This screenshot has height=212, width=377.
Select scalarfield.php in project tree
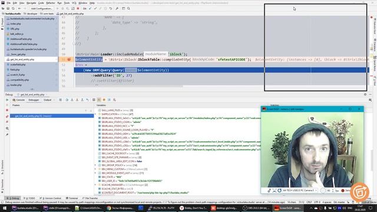pyautogui.click(x=18, y=64)
